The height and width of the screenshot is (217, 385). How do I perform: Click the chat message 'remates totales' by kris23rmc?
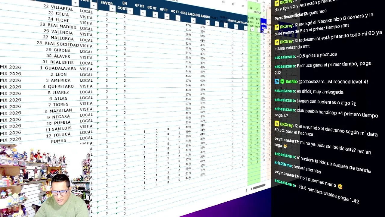click(x=307, y=169)
